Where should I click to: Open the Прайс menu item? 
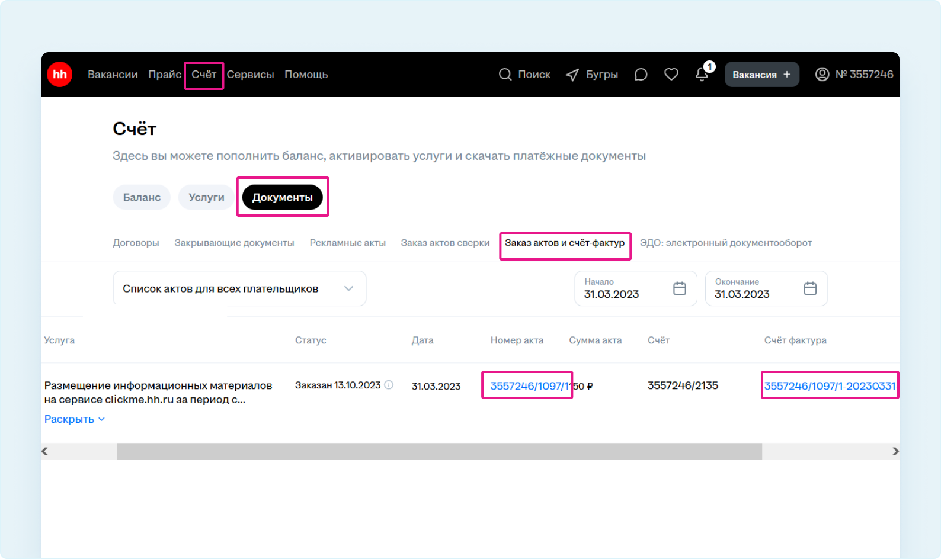(165, 75)
